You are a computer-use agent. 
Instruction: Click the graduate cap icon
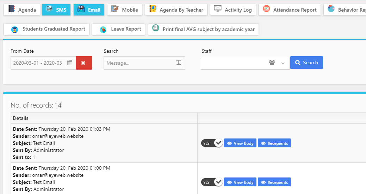[15, 30]
